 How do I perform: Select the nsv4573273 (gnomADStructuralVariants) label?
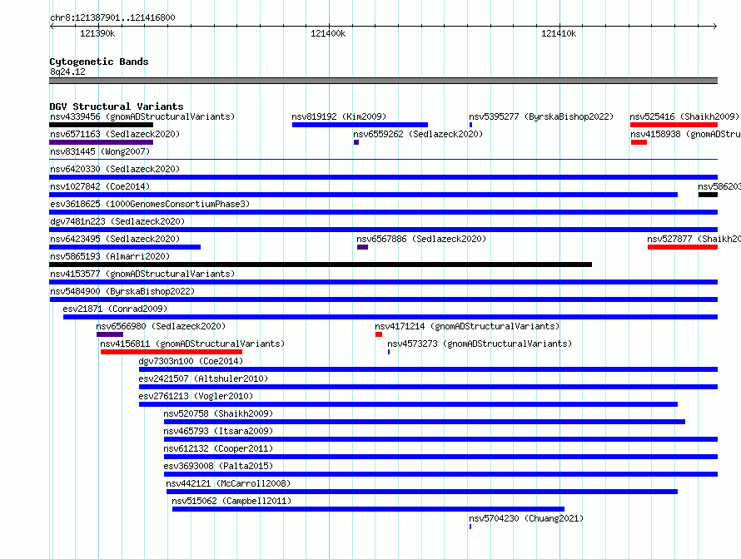click(480, 344)
